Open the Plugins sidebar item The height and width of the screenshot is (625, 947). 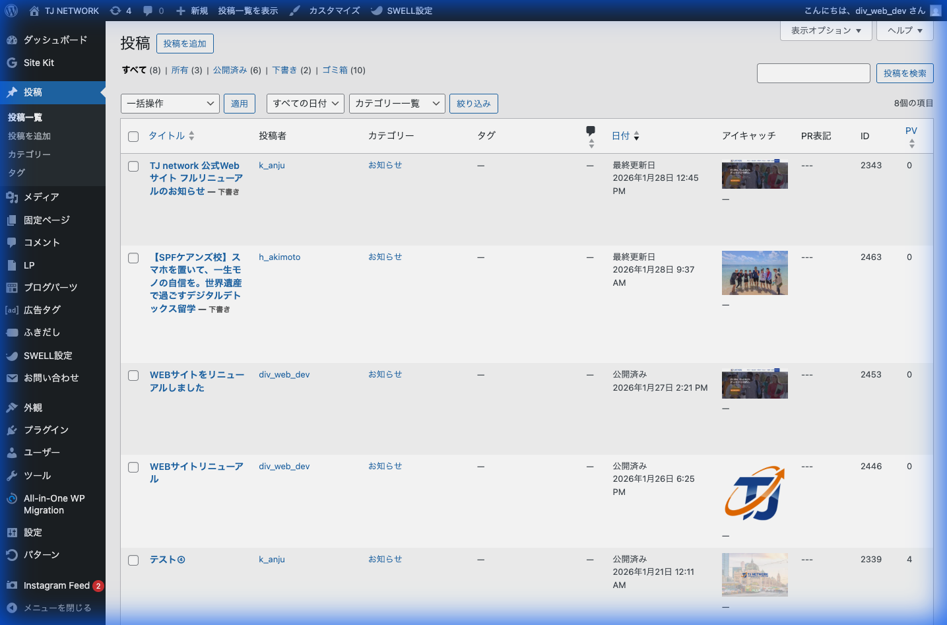pyautogui.click(x=46, y=430)
